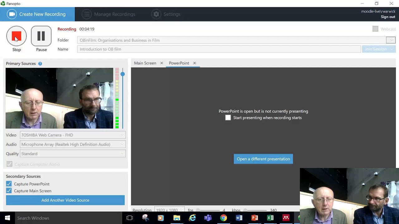This screenshot has height=224, width=399.
Task: Switch to the PowerPoint preview tab
Action: coord(179,63)
